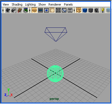Expand the Show menu
Screen dimensions: 112x104
pos(42,4)
